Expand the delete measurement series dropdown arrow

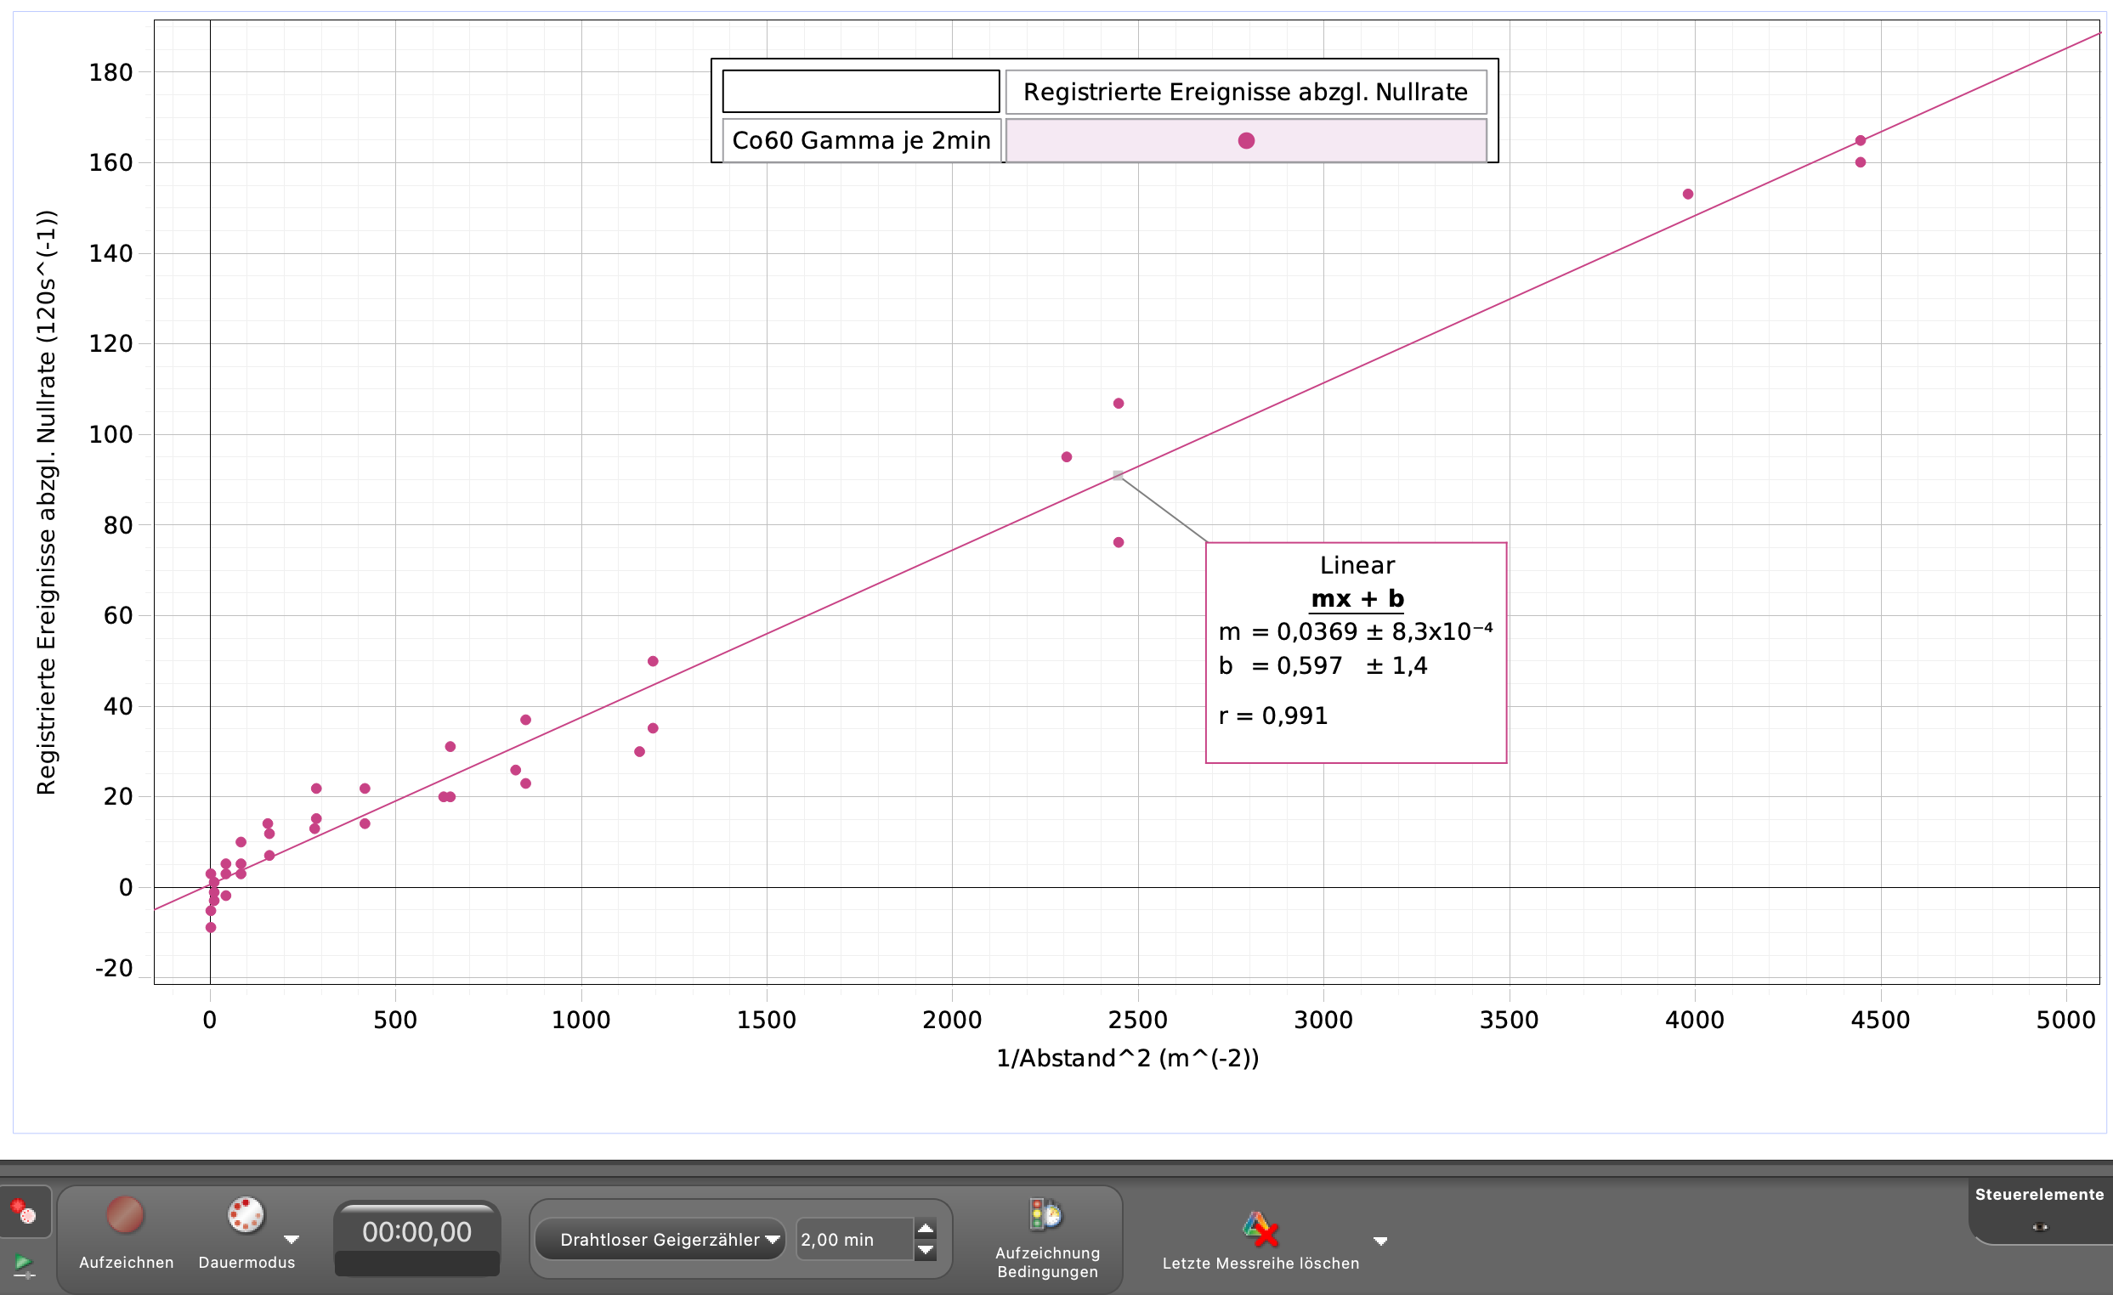(x=1380, y=1240)
